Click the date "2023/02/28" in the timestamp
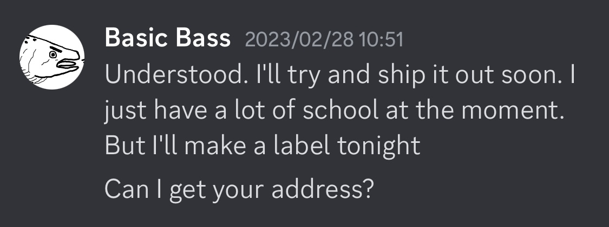 (x=299, y=40)
